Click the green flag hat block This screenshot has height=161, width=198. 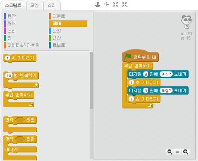pos(140,56)
